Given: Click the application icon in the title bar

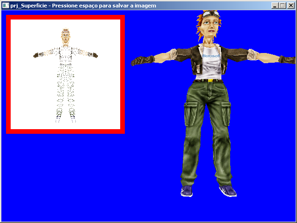Looking at the screenshot, I should point(6,5).
